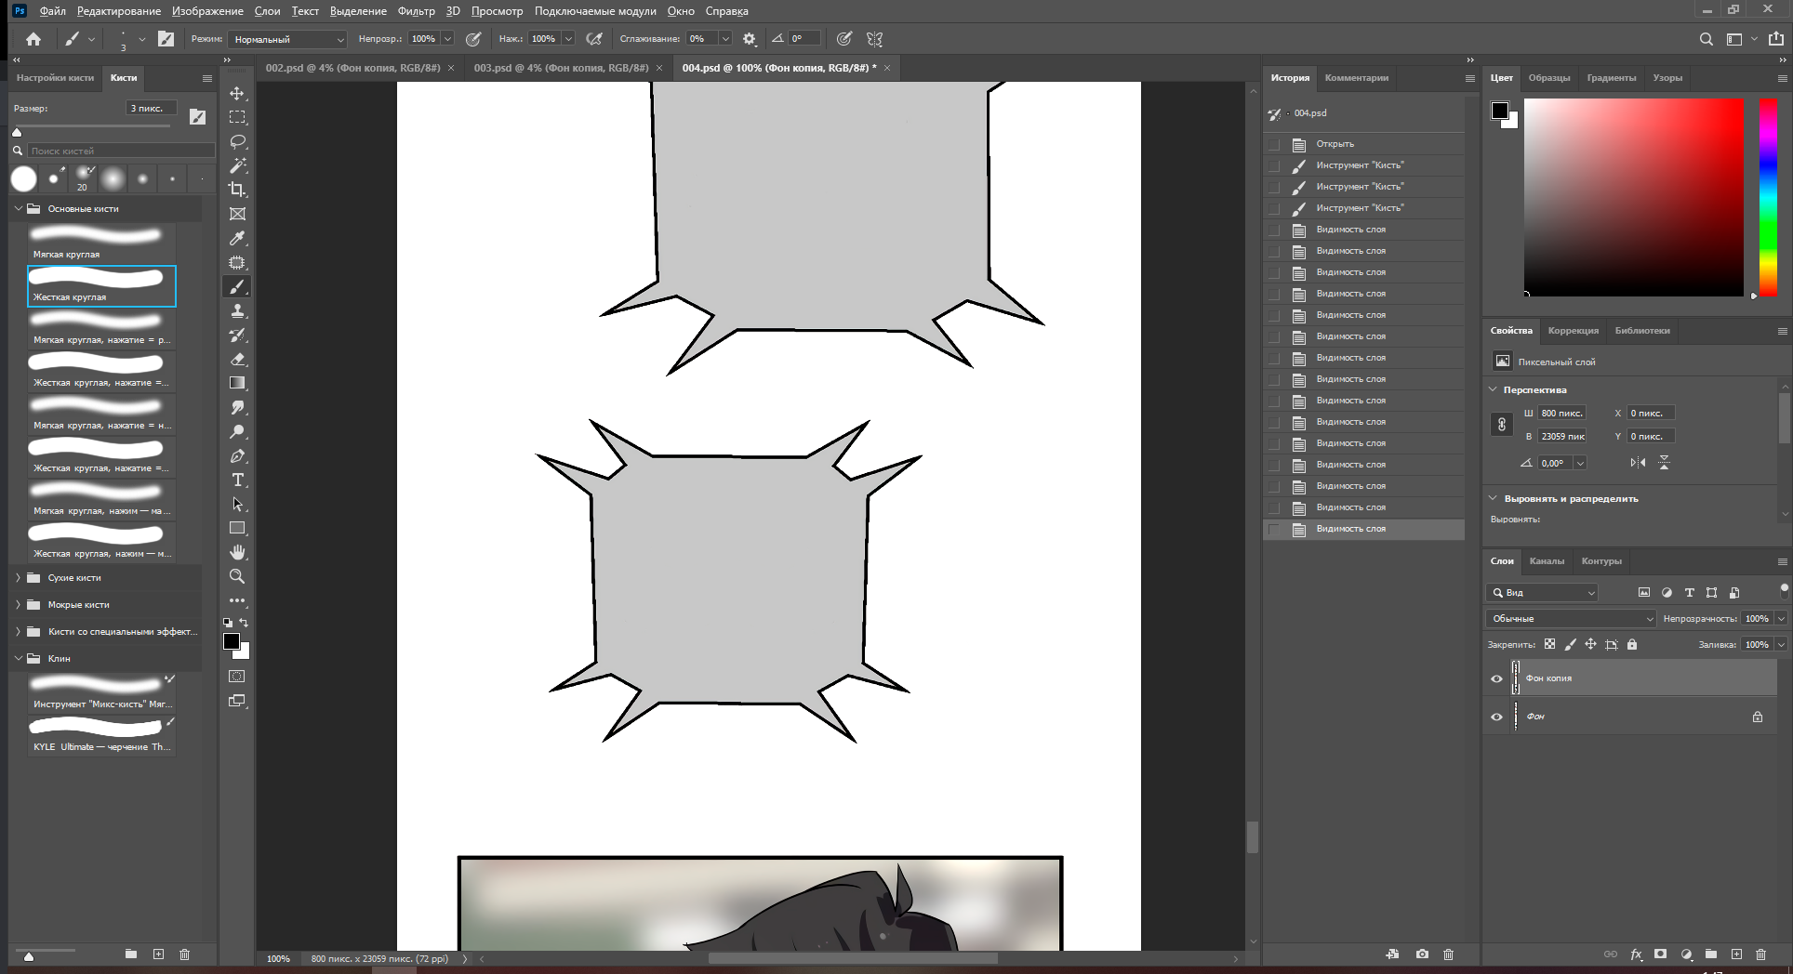
Task: Go to home screen icon
Action: coord(33,39)
